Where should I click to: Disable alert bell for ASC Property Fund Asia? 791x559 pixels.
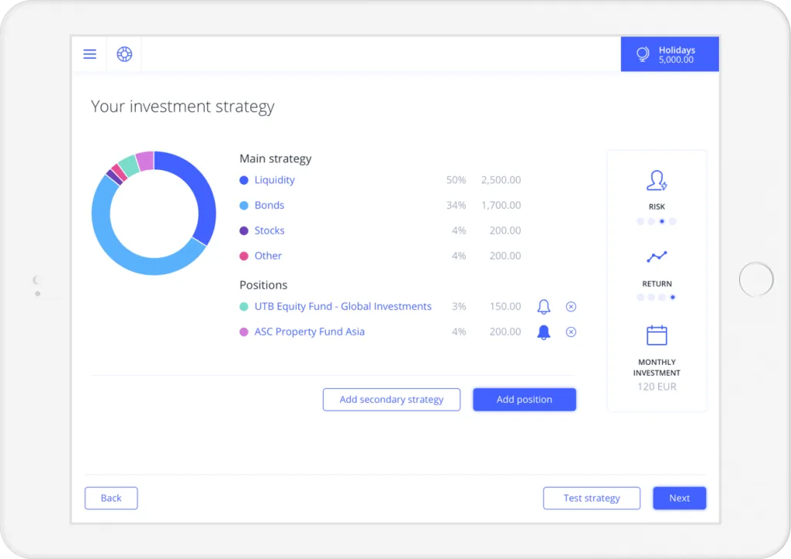point(543,332)
